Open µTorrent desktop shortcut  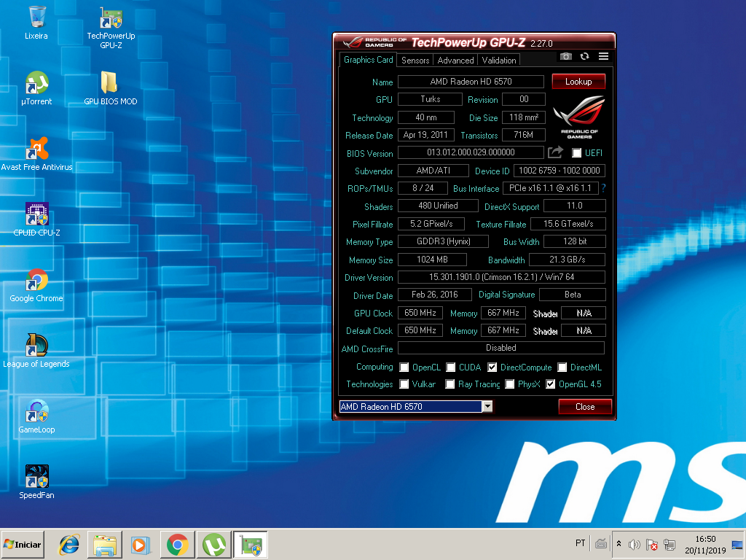36,88
